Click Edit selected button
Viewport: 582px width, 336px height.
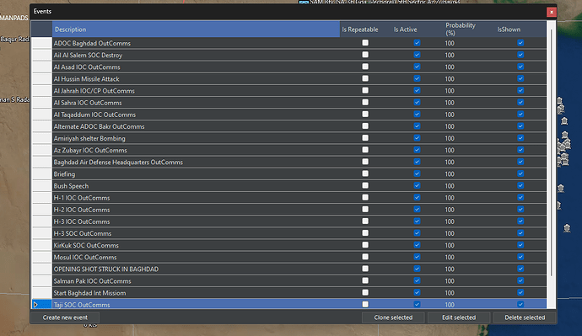(x=459, y=317)
